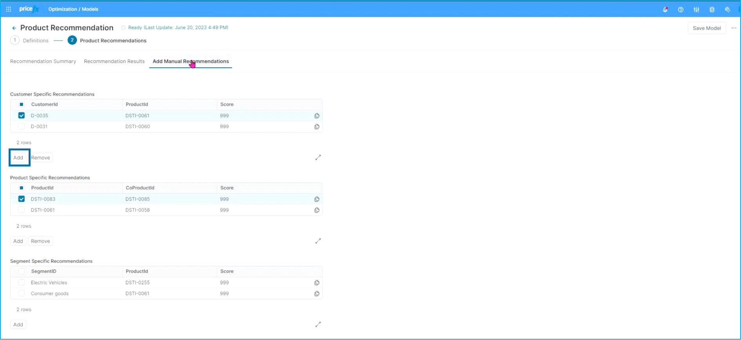Viewport: 741px width, 340px height.
Task: Toggle select-all checkbox in Product Specific header
Action: point(22,188)
